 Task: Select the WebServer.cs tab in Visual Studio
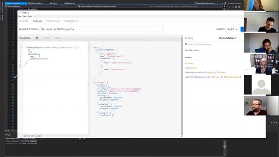pos(69,3)
